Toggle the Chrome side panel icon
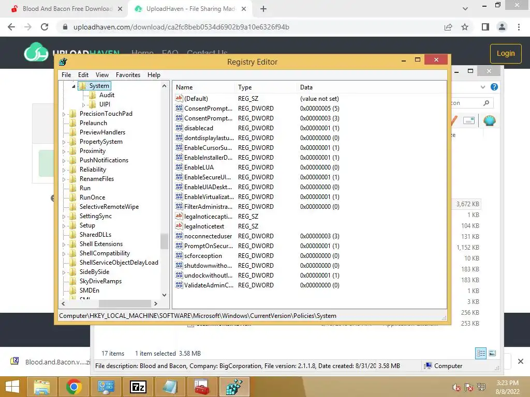This screenshot has width=530, height=397. coord(485,27)
